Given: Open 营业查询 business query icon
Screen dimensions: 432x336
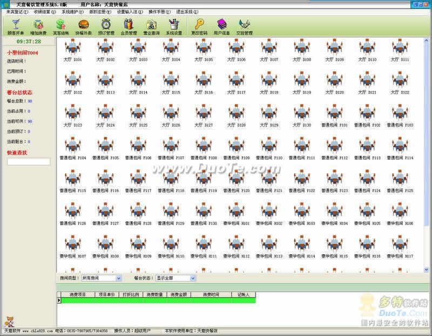Looking at the screenshot, I should (x=151, y=25).
